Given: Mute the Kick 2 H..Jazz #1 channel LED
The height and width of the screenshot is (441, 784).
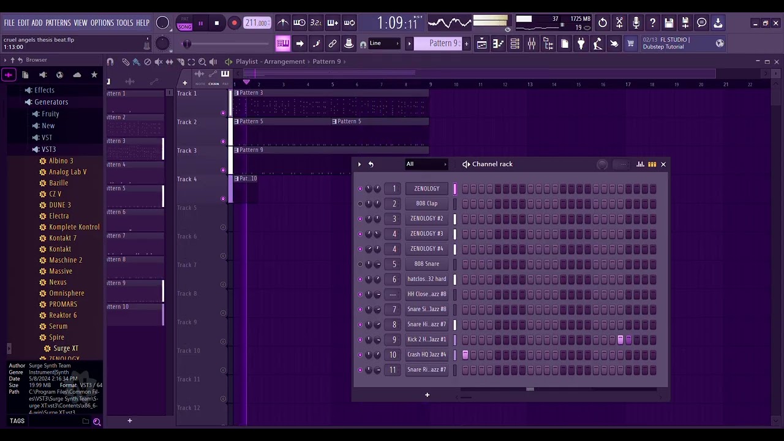Looking at the screenshot, I should tap(360, 339).
